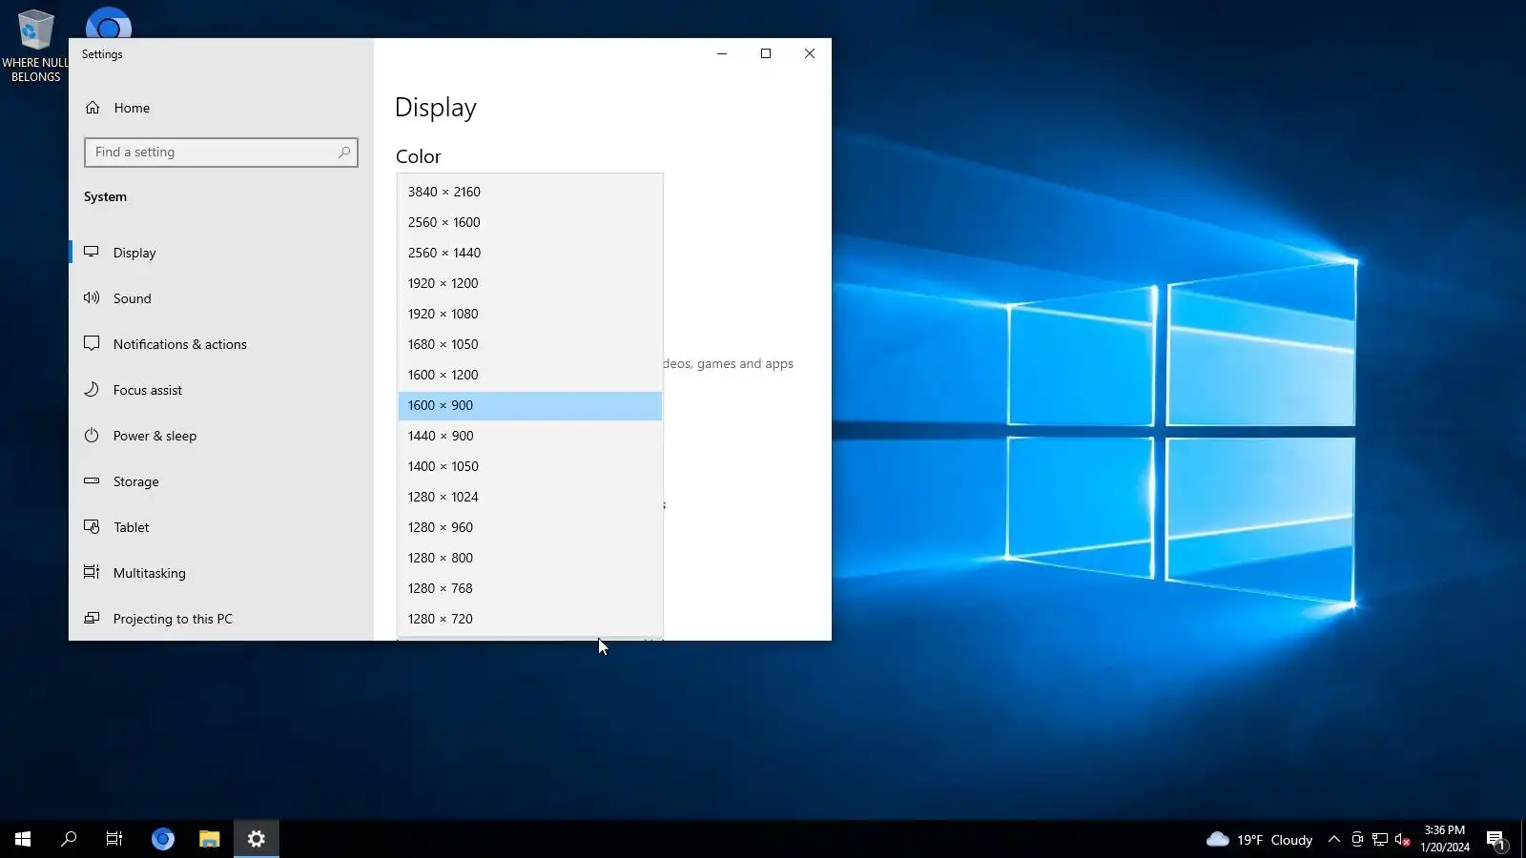The image size is (1526, 858).
Task: Select the Chromium shortcut on the desktop
Action: point(108,23)
